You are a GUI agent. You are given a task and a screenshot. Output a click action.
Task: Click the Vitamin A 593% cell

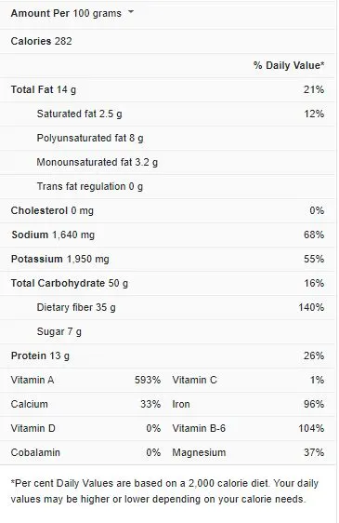point(85,380)
